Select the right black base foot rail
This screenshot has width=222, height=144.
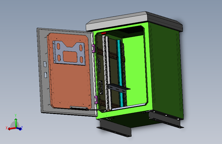(x=166, y=119)
